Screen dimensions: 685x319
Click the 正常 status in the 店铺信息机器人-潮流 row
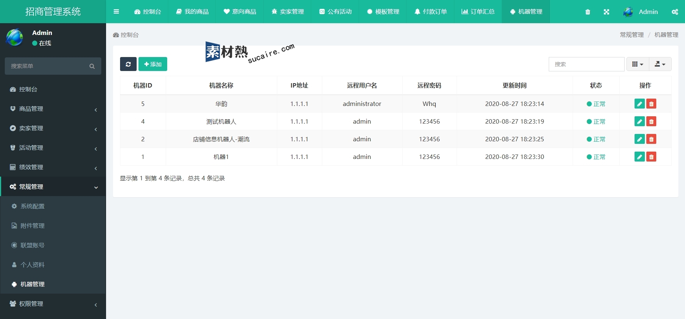point(596,139)
